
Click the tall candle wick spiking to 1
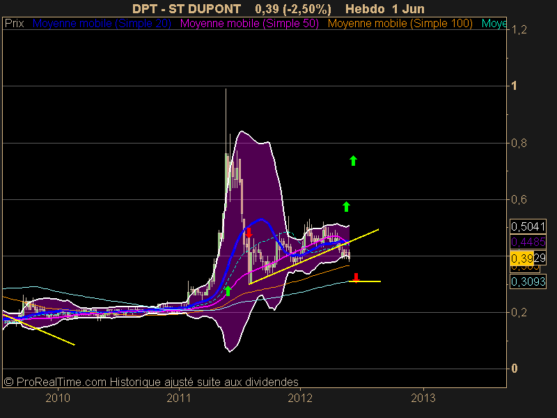226,121
